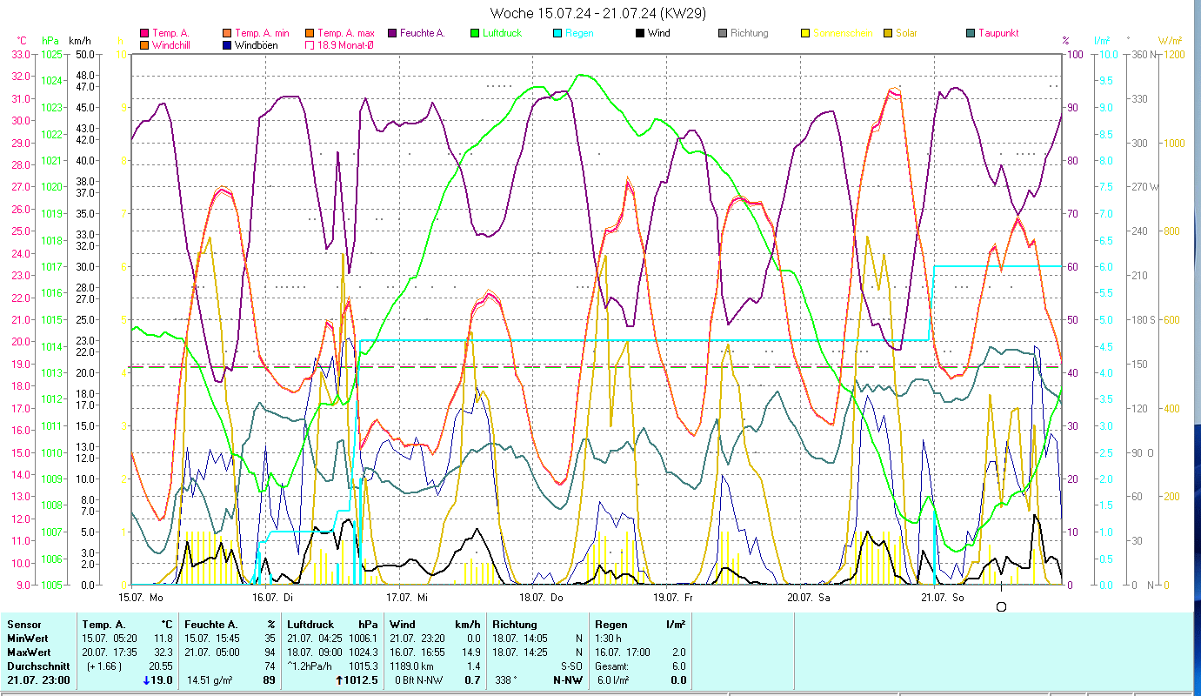Click the average temperature 20.55
Screen dimensions: 1201x696
[x=163, y=666]
